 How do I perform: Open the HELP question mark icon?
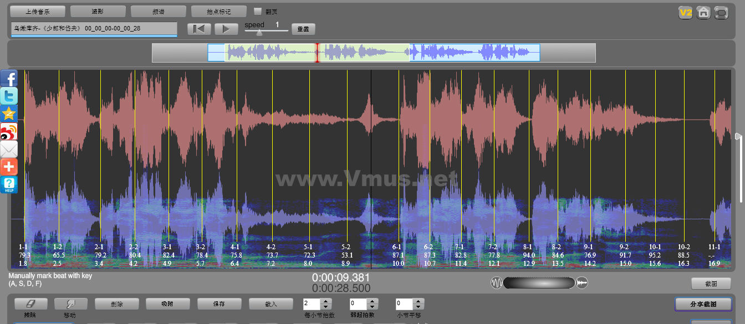pos(9,184)
